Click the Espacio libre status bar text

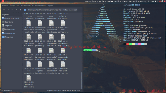pos(64,90)
